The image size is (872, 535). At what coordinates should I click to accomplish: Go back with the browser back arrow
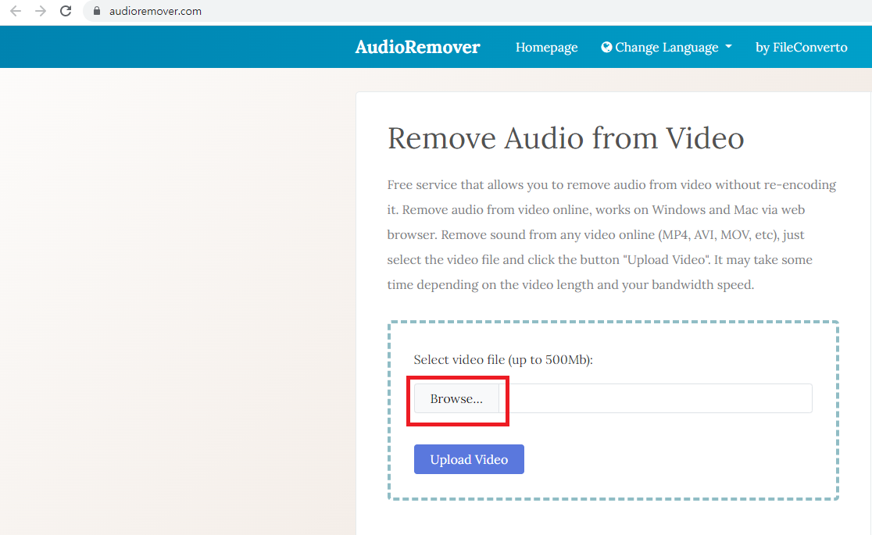(x=16, y=11)
